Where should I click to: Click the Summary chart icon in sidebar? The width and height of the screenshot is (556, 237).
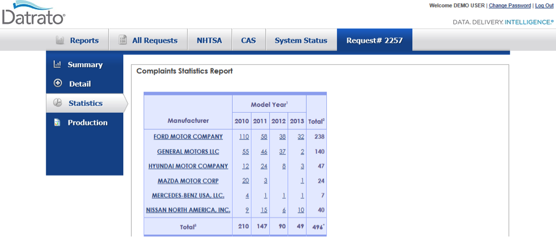tap(56, 64)
